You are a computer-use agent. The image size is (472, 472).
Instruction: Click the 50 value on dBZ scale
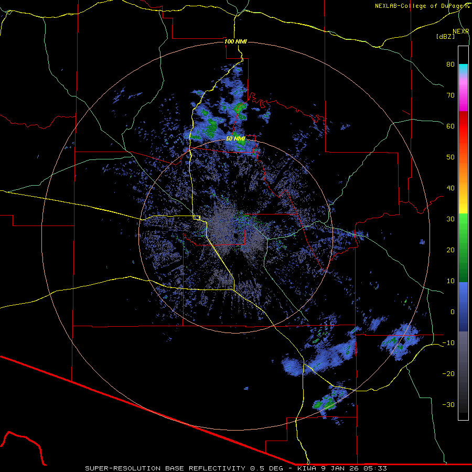point(450,157)
